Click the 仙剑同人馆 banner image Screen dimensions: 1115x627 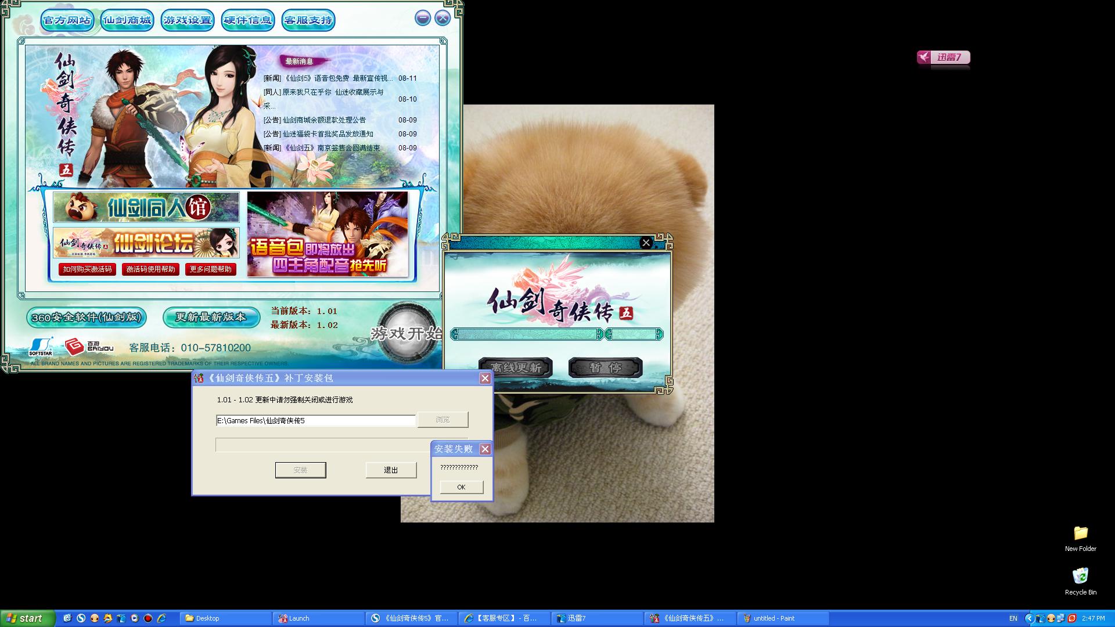[x=146, y=207]
